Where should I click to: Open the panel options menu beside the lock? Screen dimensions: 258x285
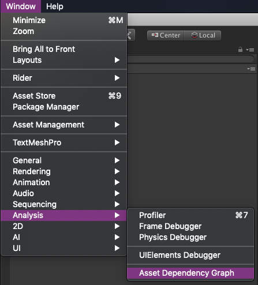pos(250,50)
